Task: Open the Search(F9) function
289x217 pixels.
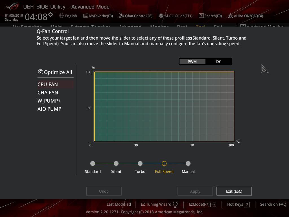Action: pyautogui.click(x=210, y=16)
